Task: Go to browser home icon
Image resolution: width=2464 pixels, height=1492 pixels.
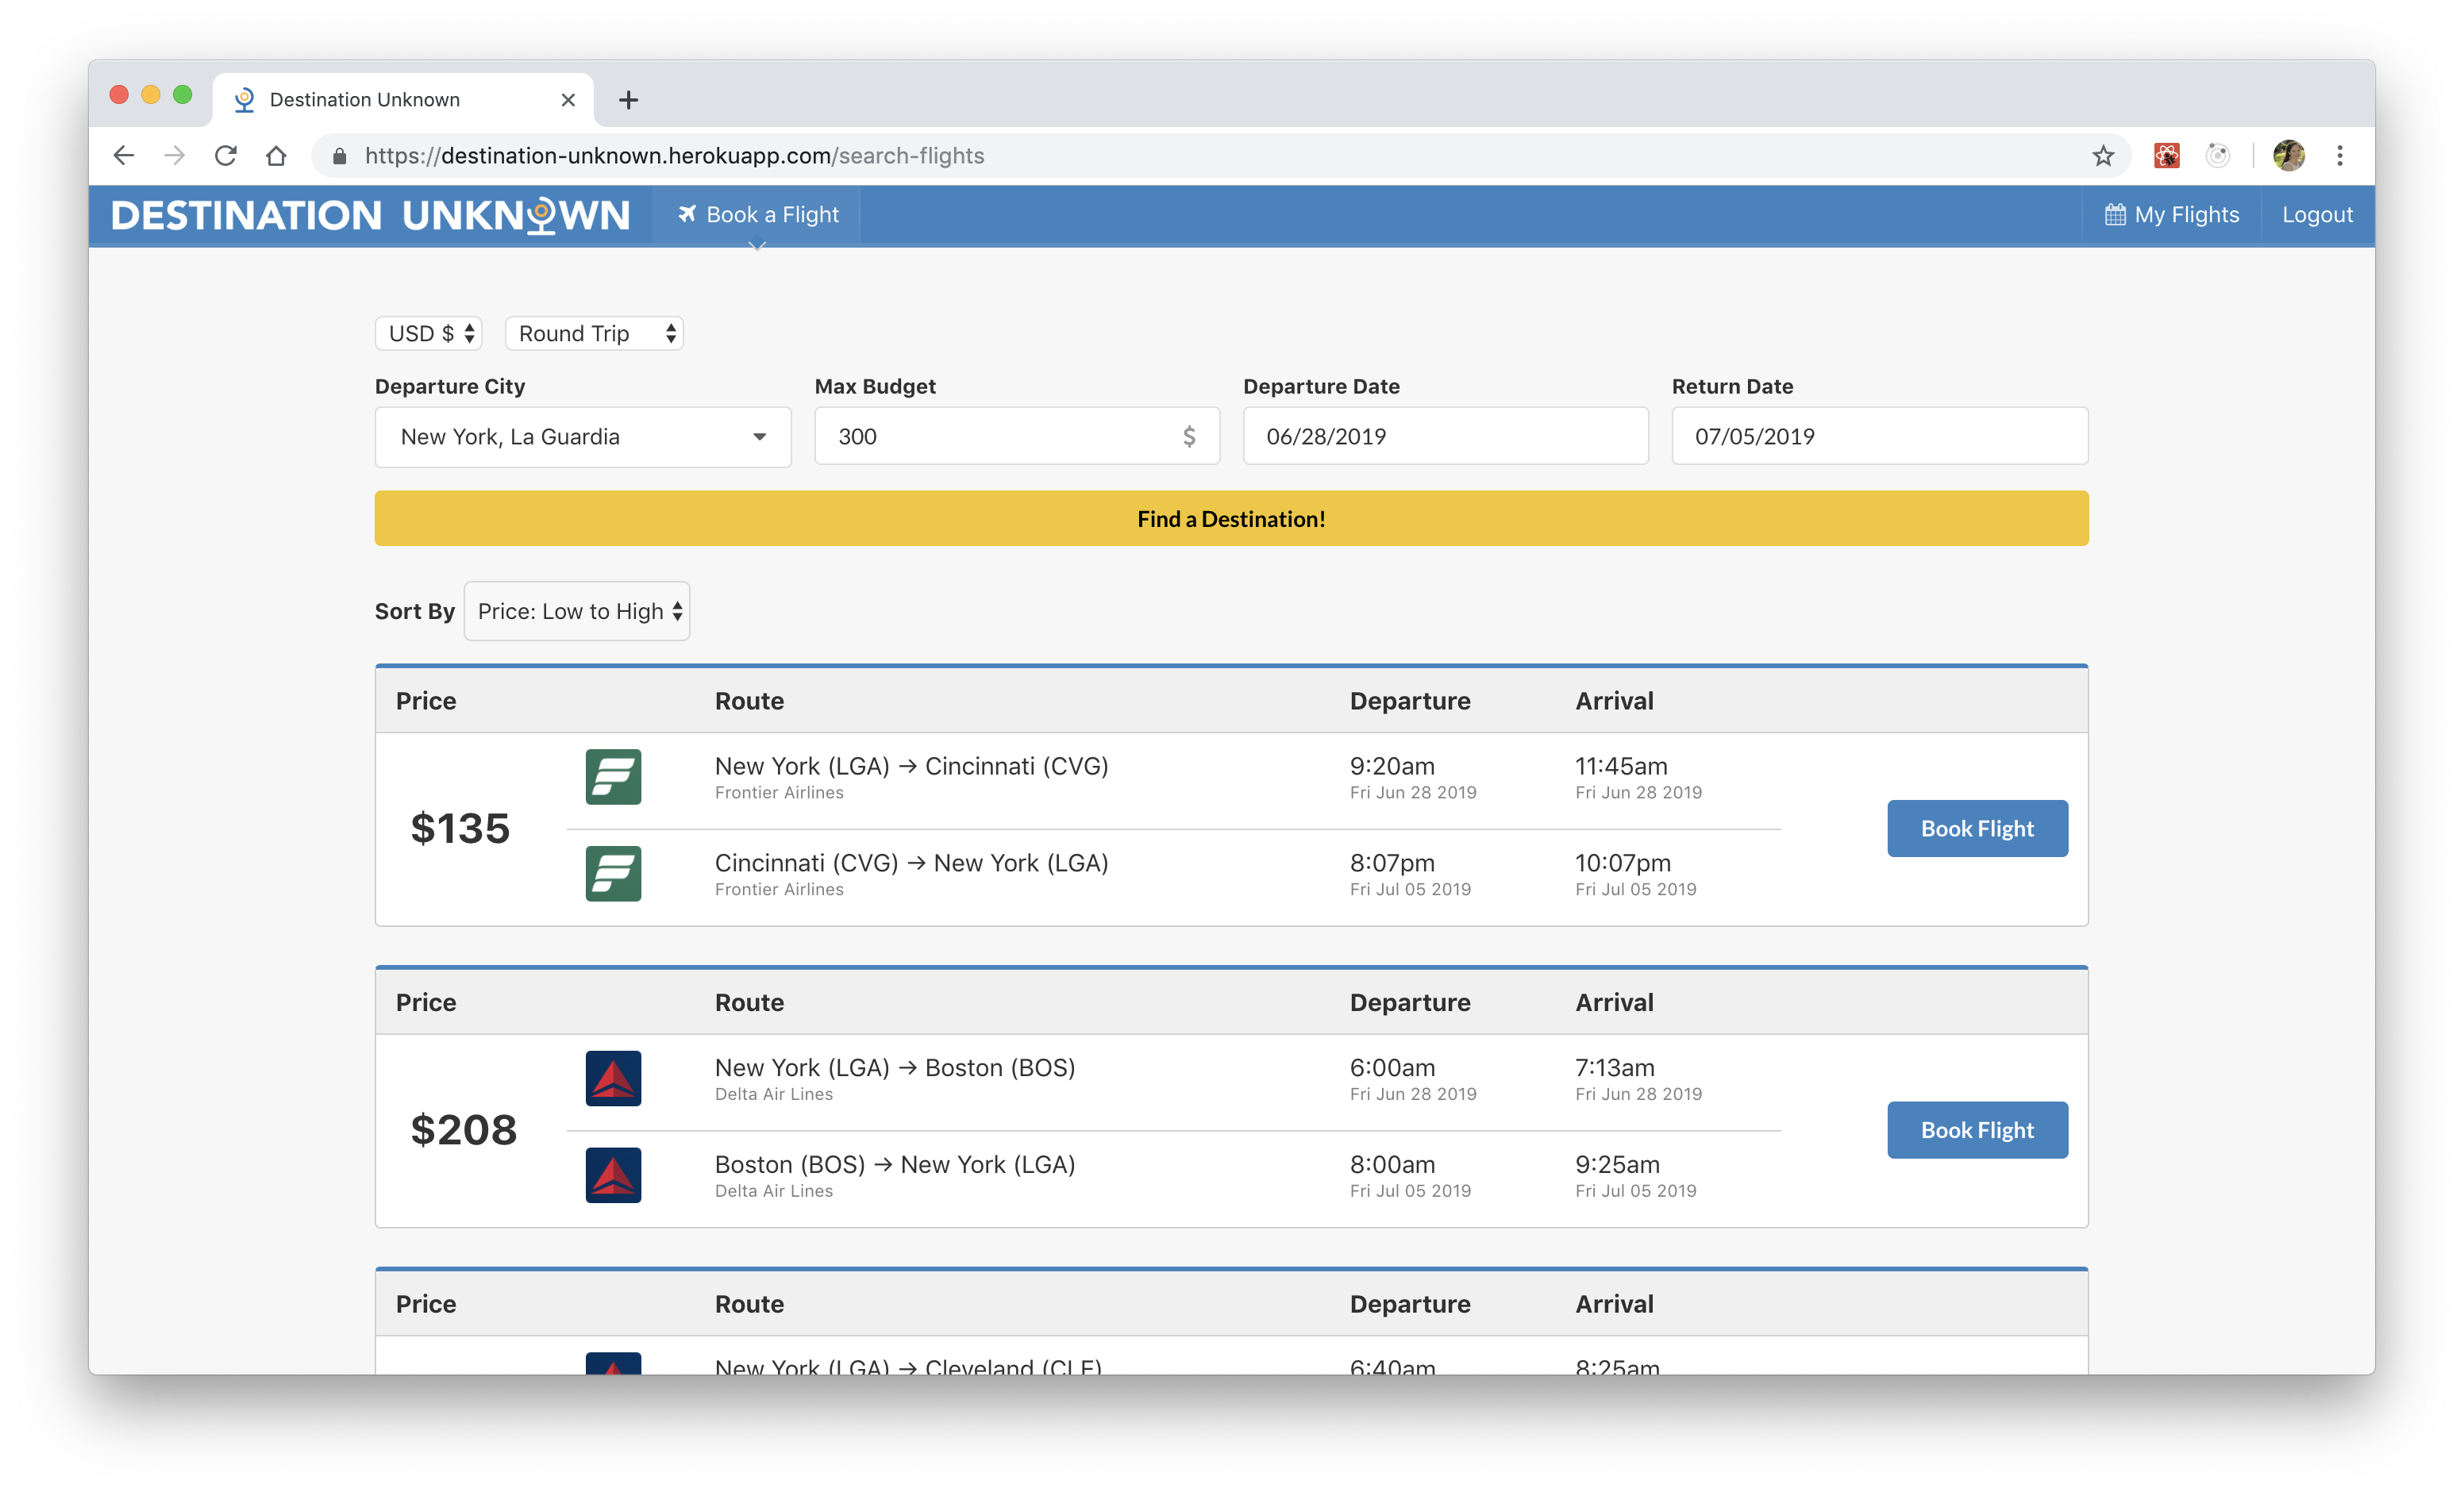Action: 276,155
